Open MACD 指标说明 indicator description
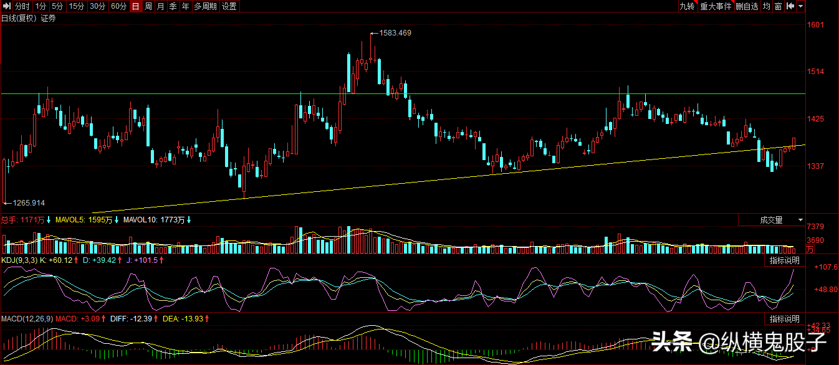839x365 pixels. pos(784,319)
